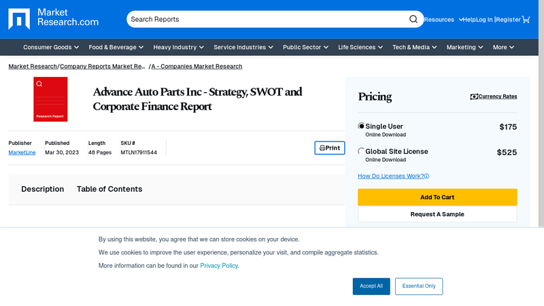Open the How Do Licenses Work link

pyautogui.click(x=390, y=176)
